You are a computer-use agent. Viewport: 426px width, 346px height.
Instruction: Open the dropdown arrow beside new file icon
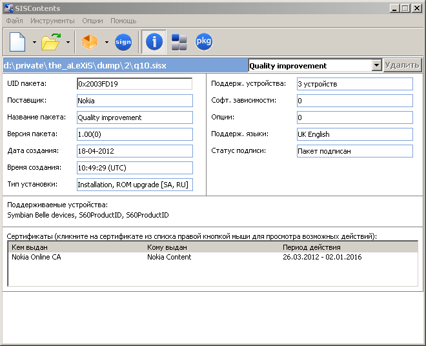(x=34, y=42)
